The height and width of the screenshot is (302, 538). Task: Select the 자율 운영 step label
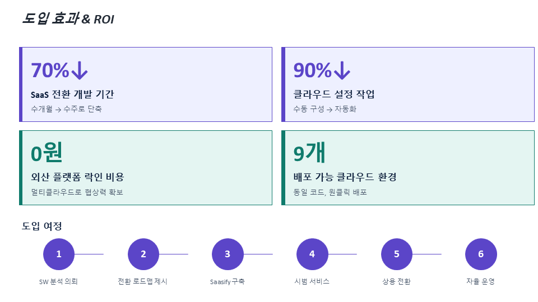(x=480, y=282)
